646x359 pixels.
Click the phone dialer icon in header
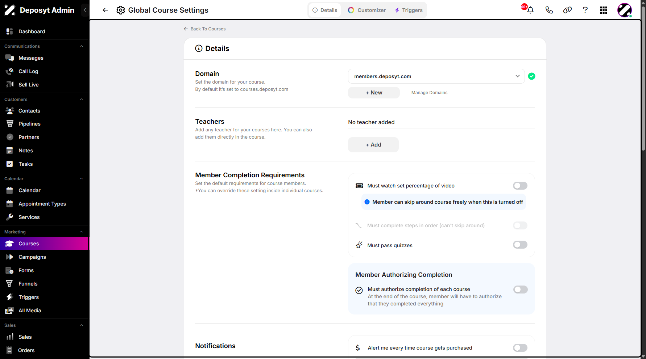[x=549, y=10]
